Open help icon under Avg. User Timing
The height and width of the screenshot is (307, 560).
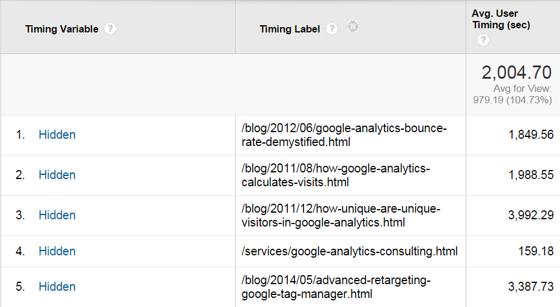point(483,40)
